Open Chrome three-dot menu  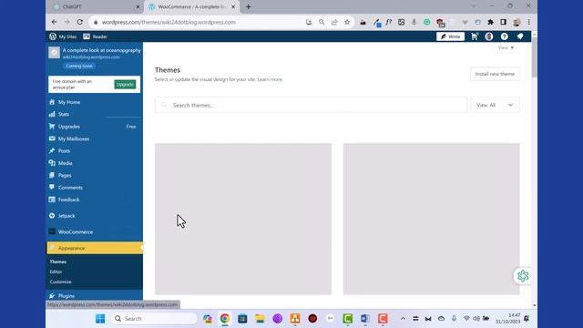pyautogui.click(x=528, y=22)
